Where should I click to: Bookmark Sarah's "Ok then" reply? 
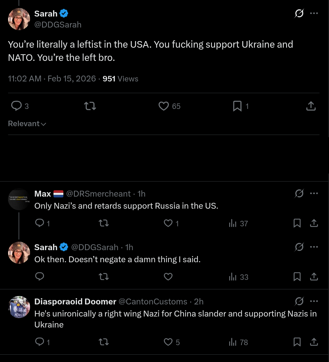point(297,277)
